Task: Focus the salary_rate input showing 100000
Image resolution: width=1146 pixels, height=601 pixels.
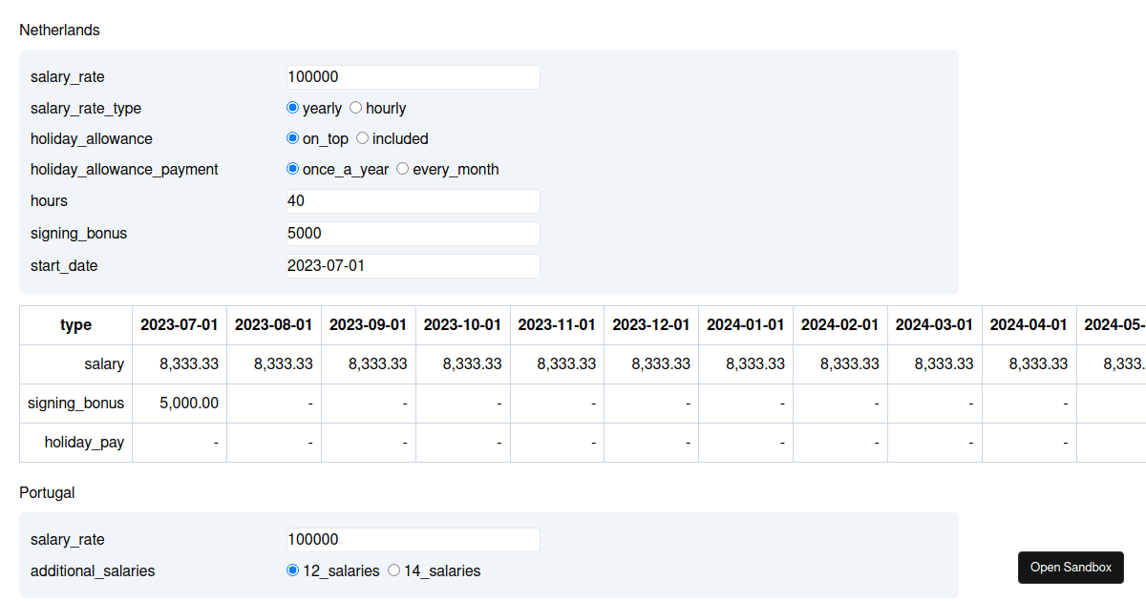Action: [x=413, y=76]
